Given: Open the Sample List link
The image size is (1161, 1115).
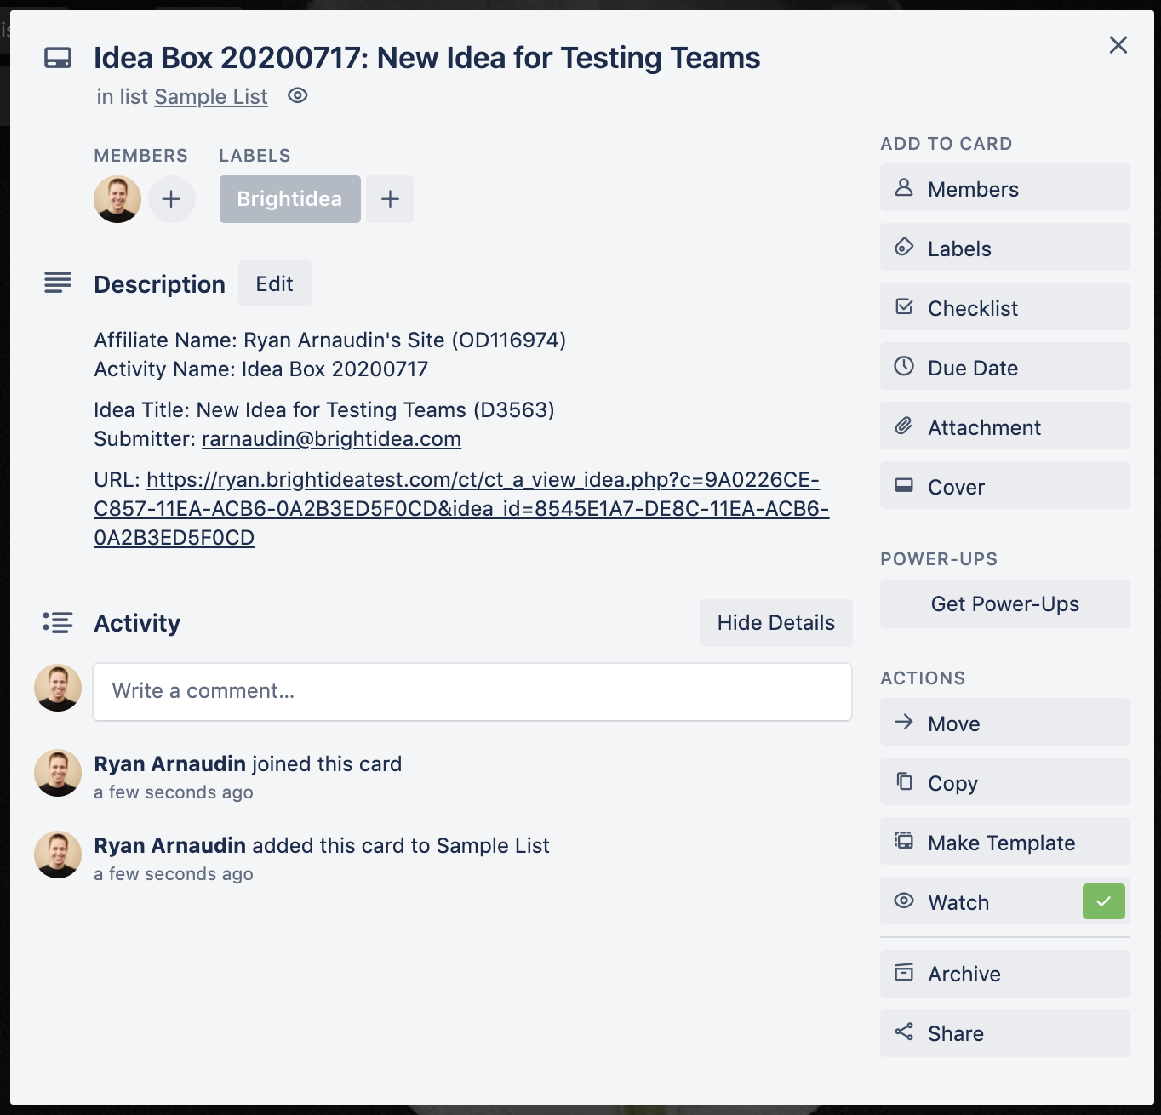Looking at the screenshot, I should tap(211, 97).
